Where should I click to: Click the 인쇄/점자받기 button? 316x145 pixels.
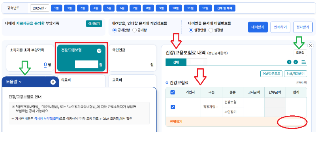click(295, 73)
